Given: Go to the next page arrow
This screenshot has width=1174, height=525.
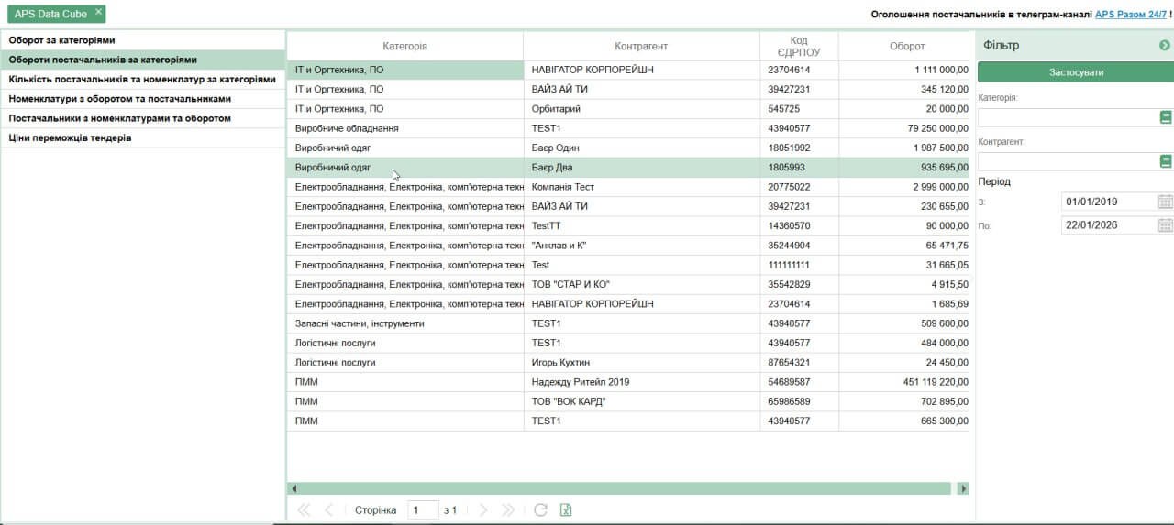Looking at the screenshot, I should [484, 510].
